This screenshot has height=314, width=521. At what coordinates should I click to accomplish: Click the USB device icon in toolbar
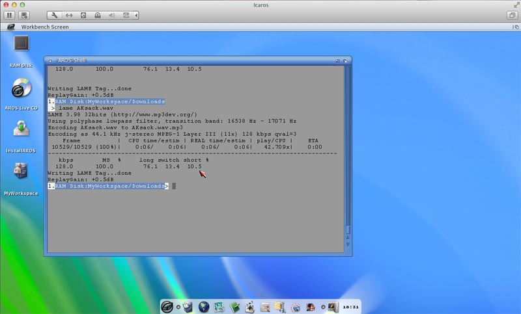click(x=126, y=15)
